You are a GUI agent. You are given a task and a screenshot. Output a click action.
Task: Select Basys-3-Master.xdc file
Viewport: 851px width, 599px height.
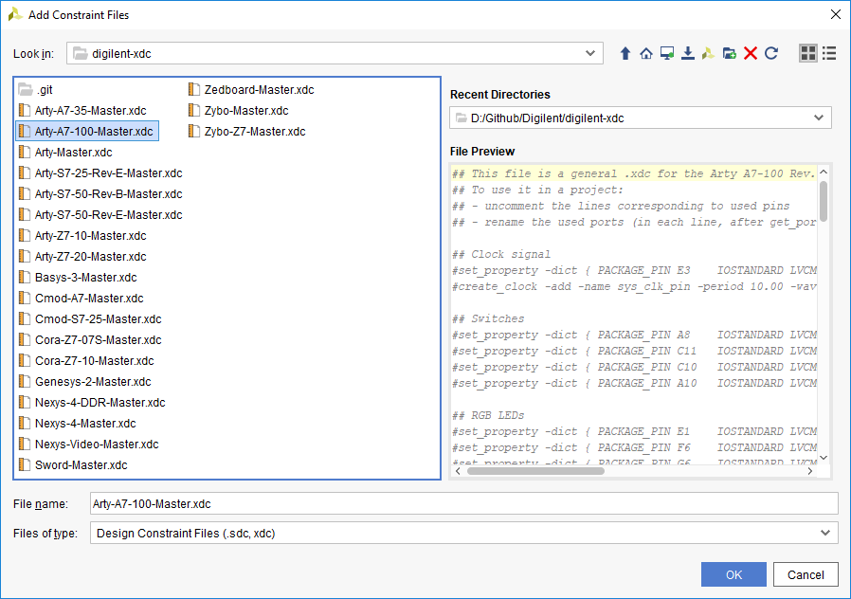click(x=78, y=278)
